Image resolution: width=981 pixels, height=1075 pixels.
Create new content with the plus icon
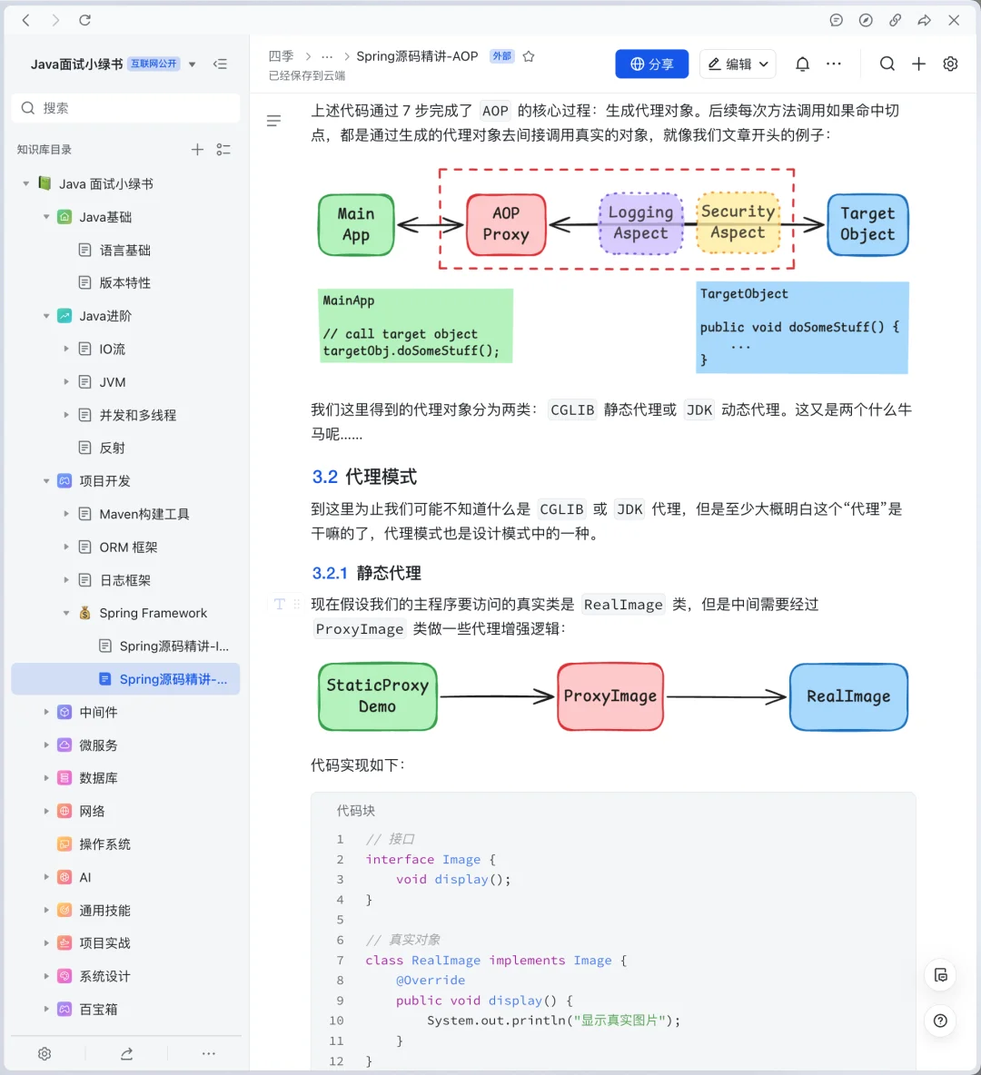pos(918,64)
